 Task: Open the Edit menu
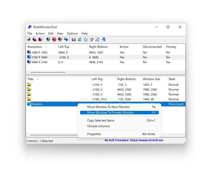tap(51, 34)
